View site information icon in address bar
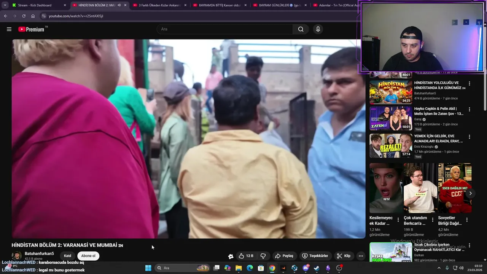The image size is (487, 274). pos(44,16)
